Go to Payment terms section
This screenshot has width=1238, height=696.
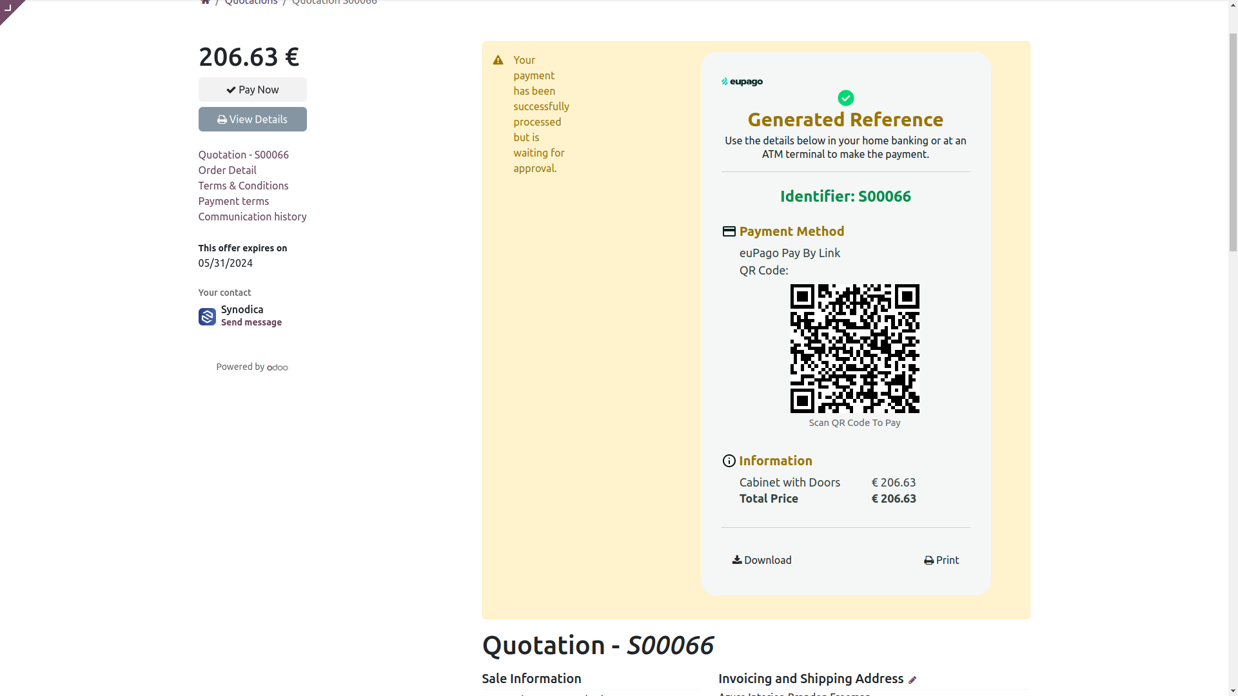[233, 201]
